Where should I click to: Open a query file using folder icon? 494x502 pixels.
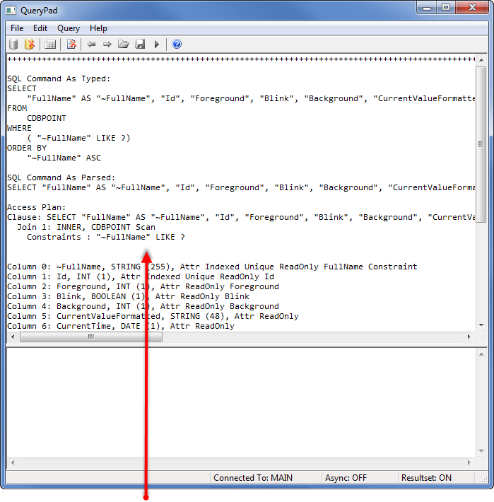coord(124,45)
